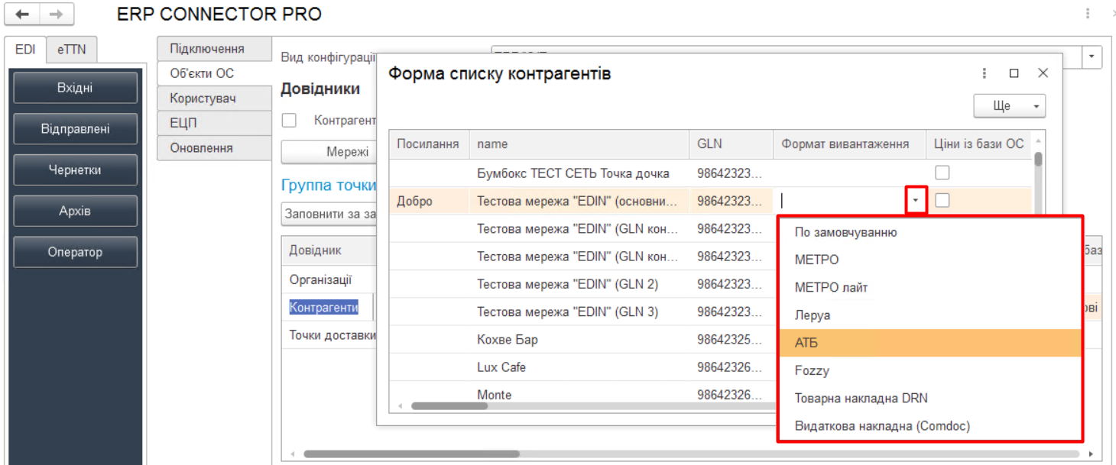This screenshot has height=465, width=1116.
Task: Open the main window's three-dot menu
Action: [x=1088, y=14]
